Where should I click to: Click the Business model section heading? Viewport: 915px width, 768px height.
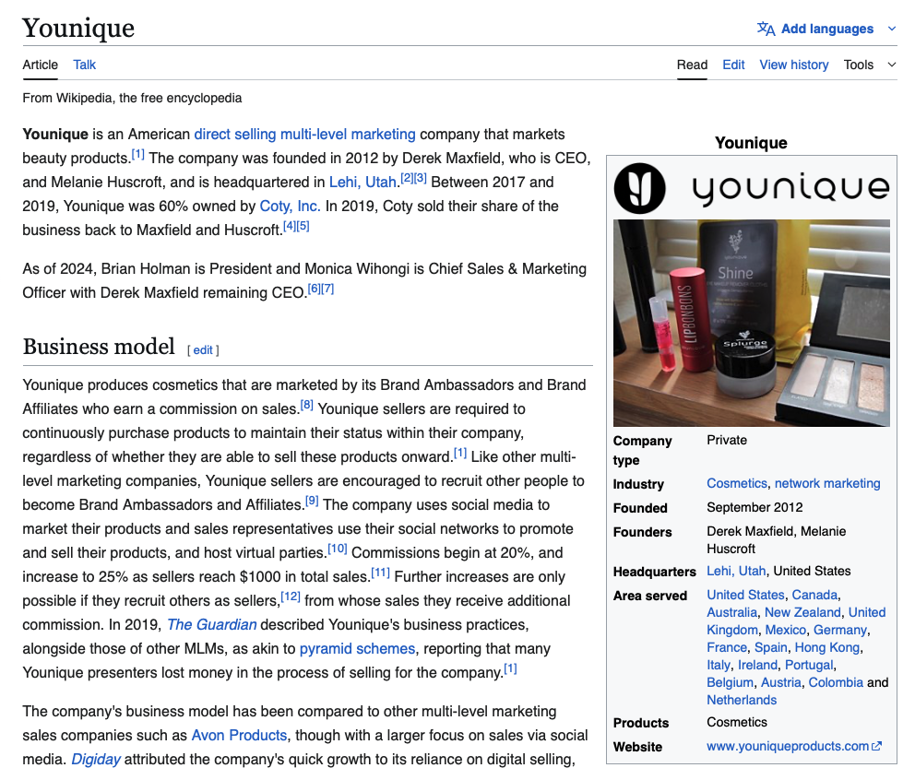click(x=99, y=347)
